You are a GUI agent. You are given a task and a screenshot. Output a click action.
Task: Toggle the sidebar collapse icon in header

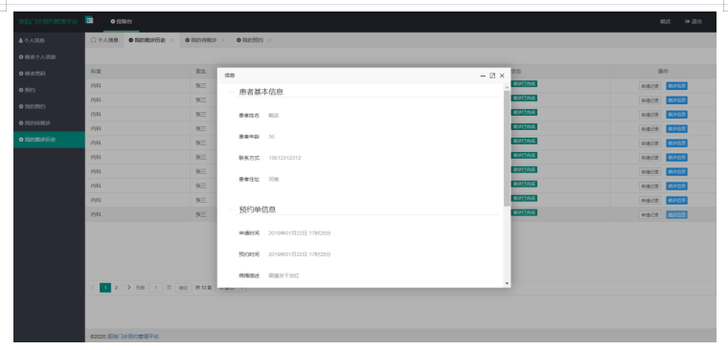click(89, 20)
